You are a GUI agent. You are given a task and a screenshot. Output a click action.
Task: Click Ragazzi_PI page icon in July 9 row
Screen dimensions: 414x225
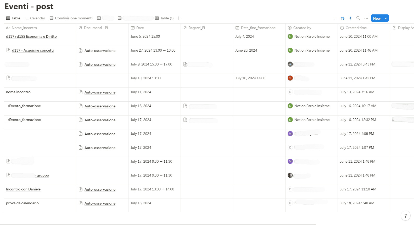(185, 64)
